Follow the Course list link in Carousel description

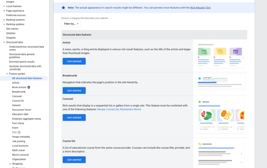(x=112, y=110)
